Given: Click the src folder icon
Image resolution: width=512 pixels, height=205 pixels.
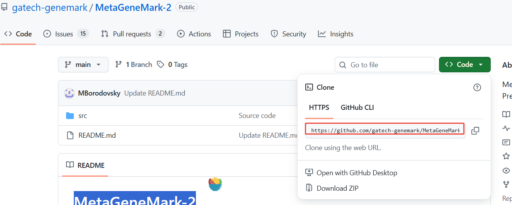Looking at the screenshot, I should (70, 116).
